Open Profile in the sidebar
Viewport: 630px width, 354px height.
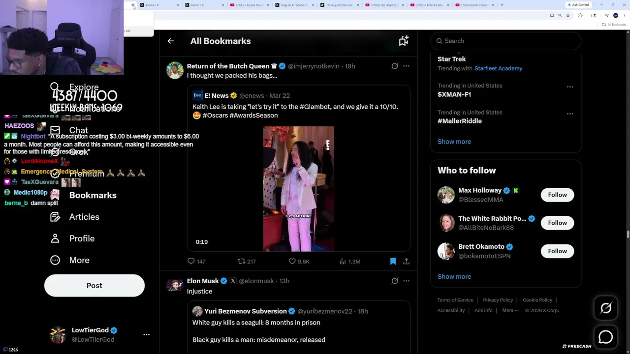pos(72,238)
